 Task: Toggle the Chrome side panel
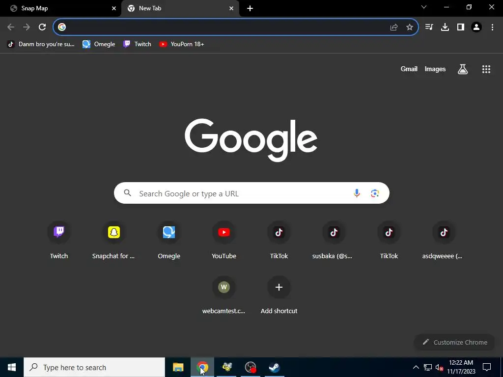pyautogui.click(x=461, y=27)
